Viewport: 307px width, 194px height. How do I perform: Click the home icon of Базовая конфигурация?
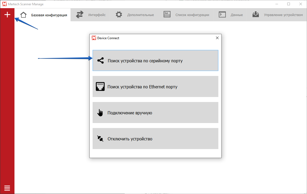pyautogui.click(x=23, y=15)
